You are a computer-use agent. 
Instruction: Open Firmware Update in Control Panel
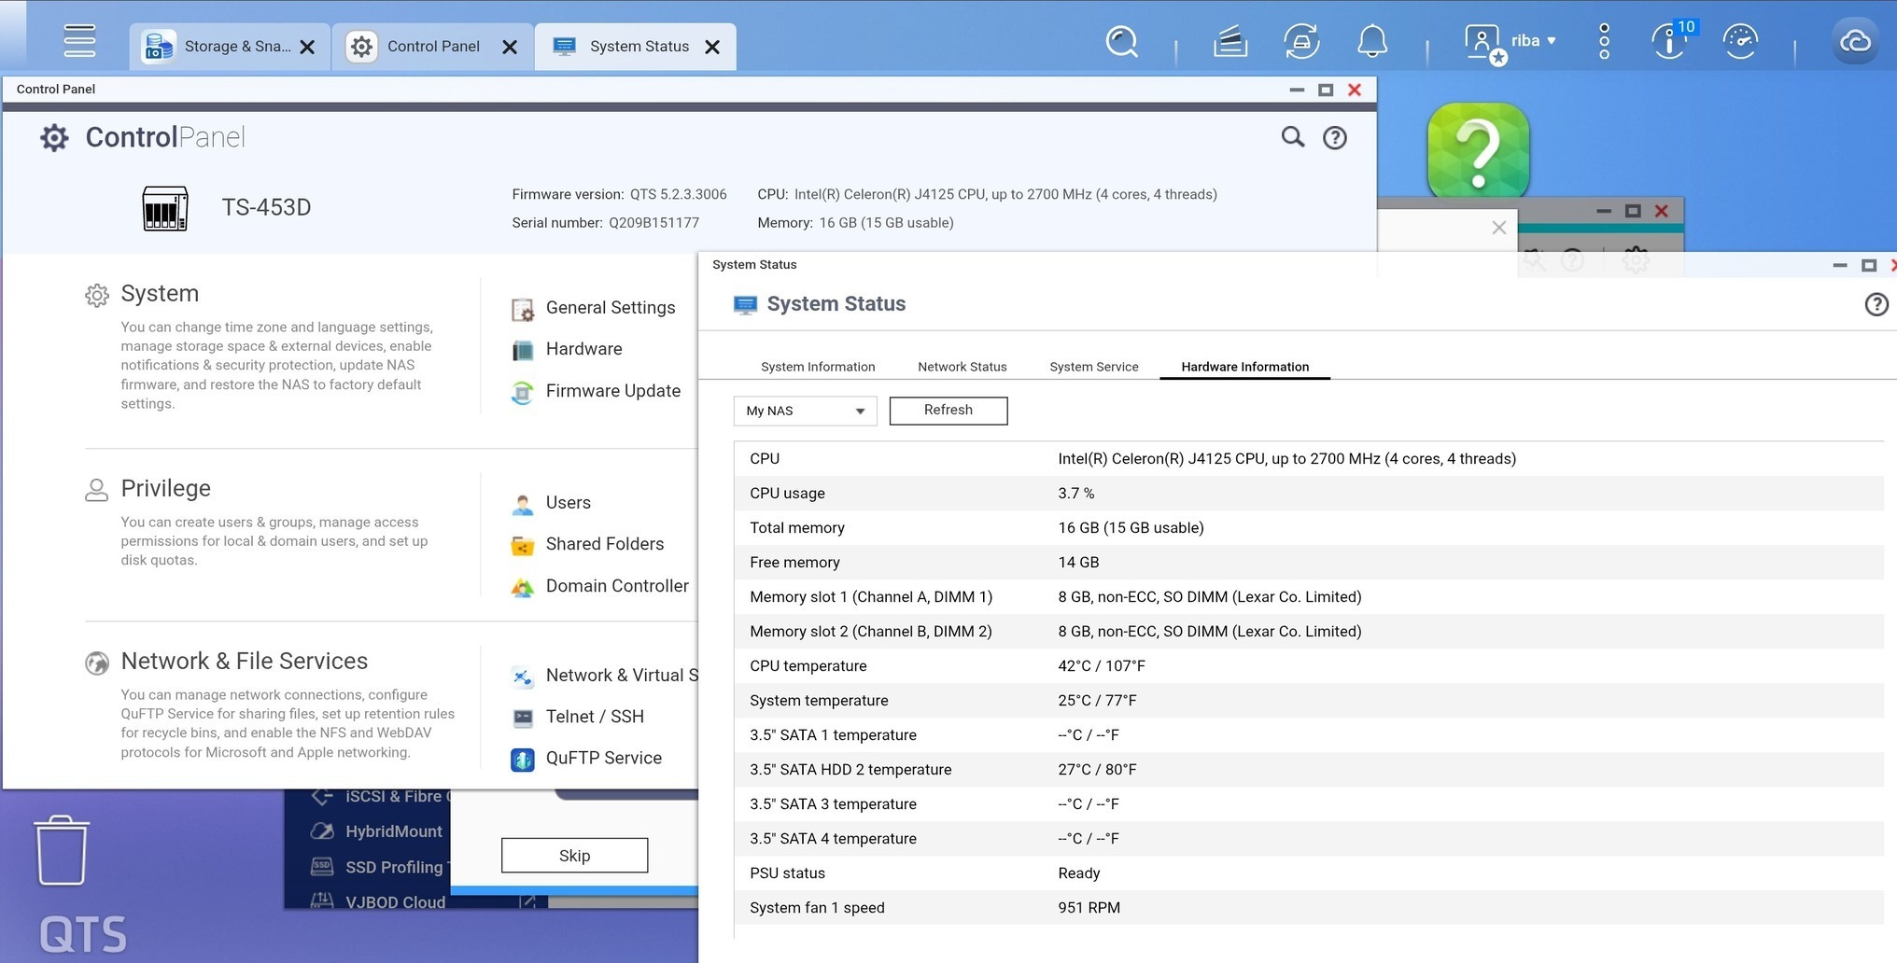(x=613, y=391)
